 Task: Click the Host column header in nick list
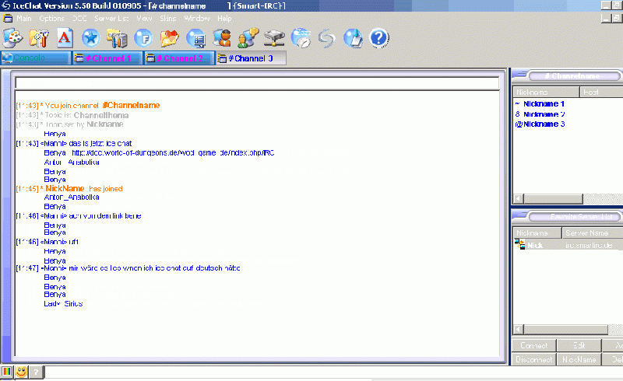600,92
